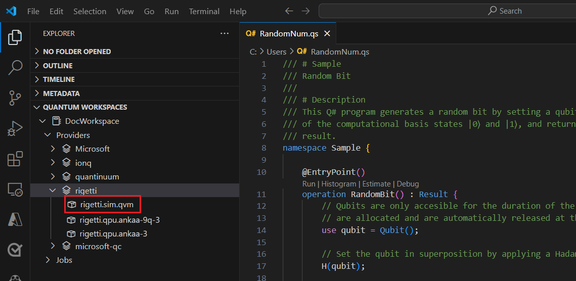Click the DocWorkspace notebook icon
Viewport: 576px width, 281px height.
tap(56, 121)
